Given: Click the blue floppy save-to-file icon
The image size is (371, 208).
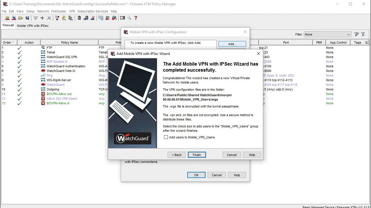Looking at the screenshot, I should (27, 18).
